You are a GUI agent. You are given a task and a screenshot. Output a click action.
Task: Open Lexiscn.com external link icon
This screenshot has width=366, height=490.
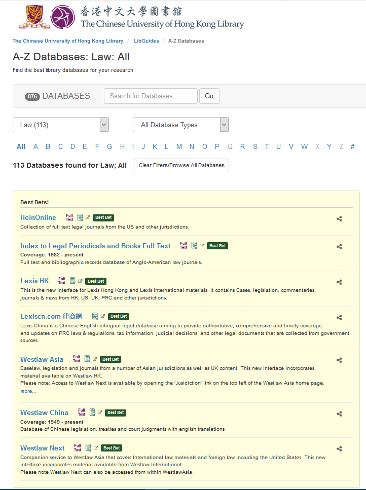[x=103, y=316]
